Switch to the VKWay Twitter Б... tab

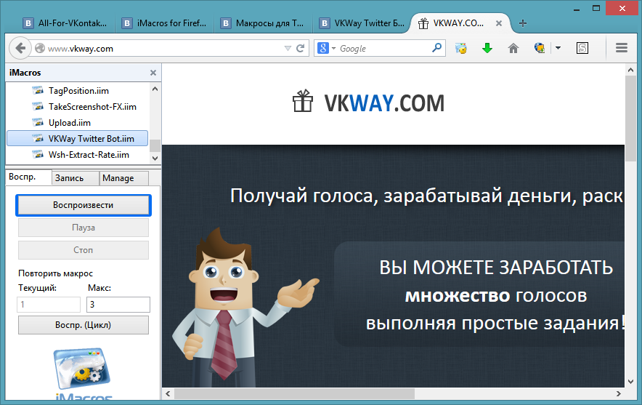[x=362, y=23]
